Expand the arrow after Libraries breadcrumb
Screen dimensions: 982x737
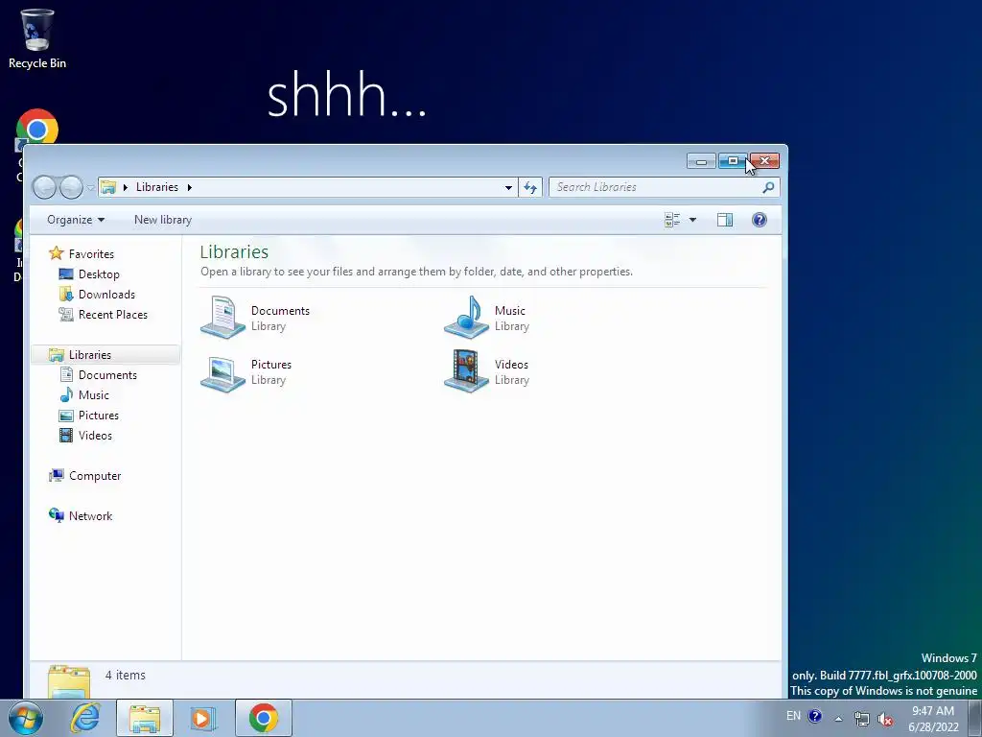(189, 187)
